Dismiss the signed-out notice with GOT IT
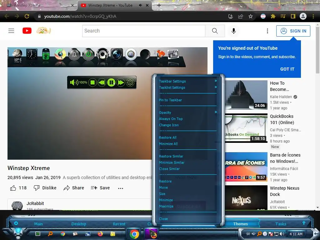 pyautogui.click(x=287, y=69)
